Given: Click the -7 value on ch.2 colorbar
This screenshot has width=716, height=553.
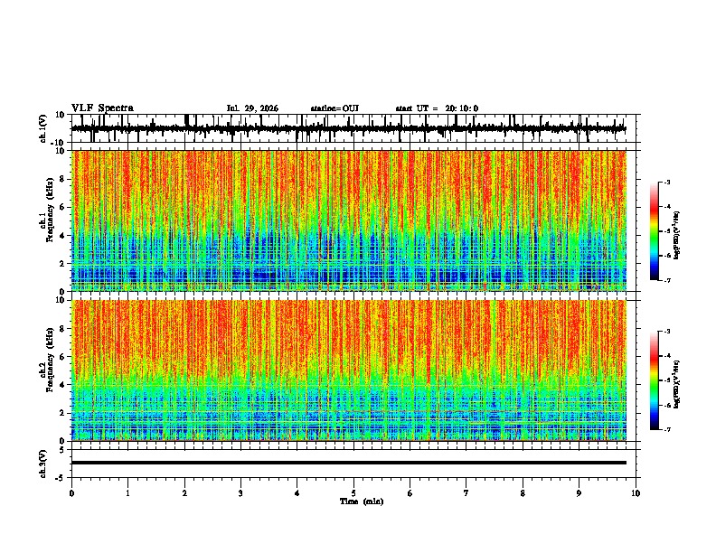Looking at the screenshot, I should (667, 430).
